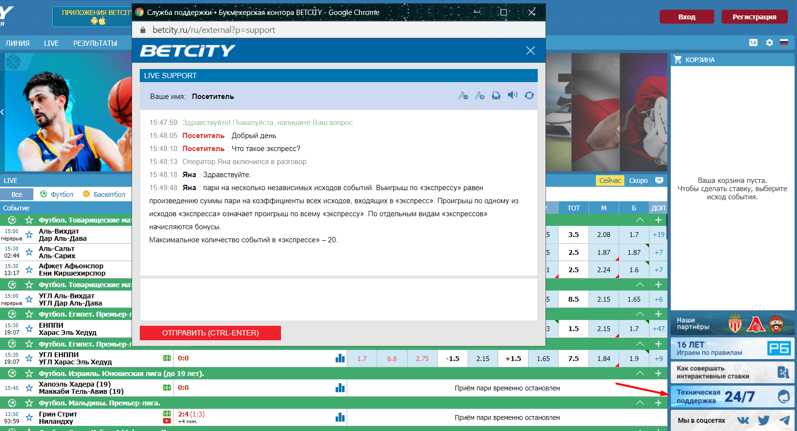The height and width of the screenshot is (431, 797).
Task: Bet on odds 2.75 for УГЛ ЕНППИ
Action: [x=422, y=359]
